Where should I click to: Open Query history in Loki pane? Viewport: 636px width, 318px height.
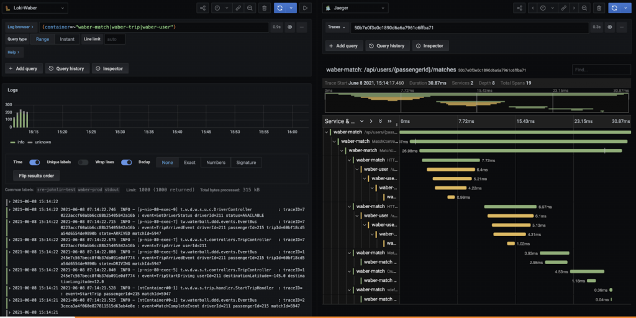[66, 68]
